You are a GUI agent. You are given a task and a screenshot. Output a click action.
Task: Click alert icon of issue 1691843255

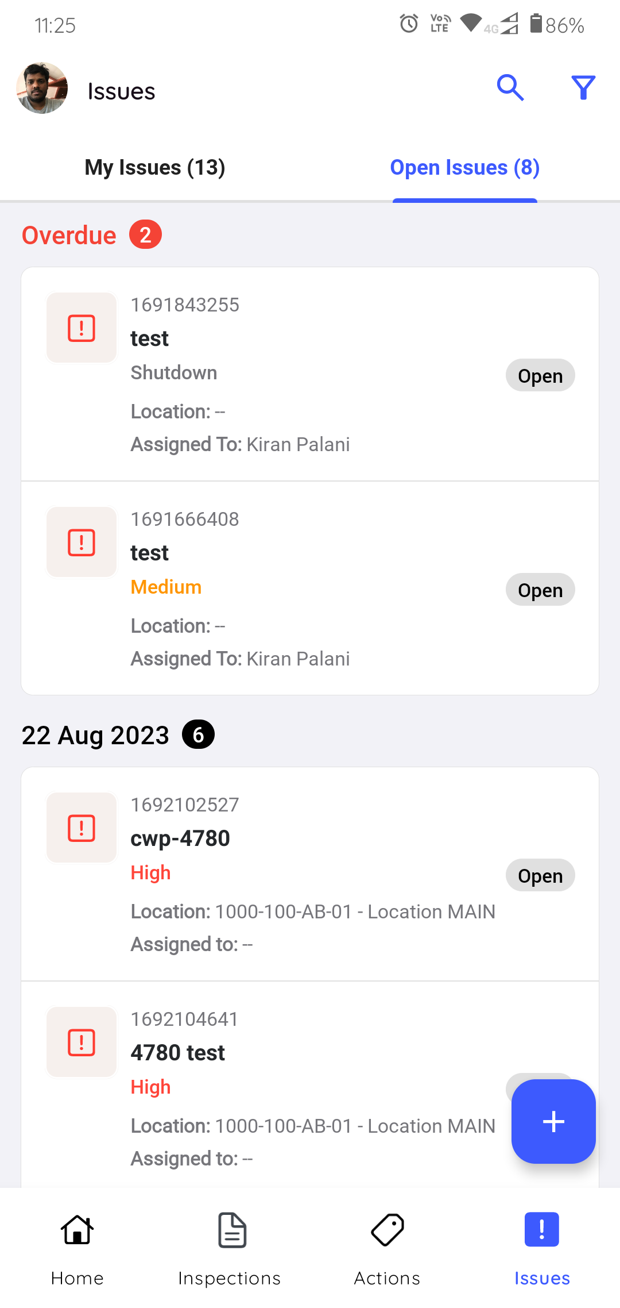(x=82, y=328)
